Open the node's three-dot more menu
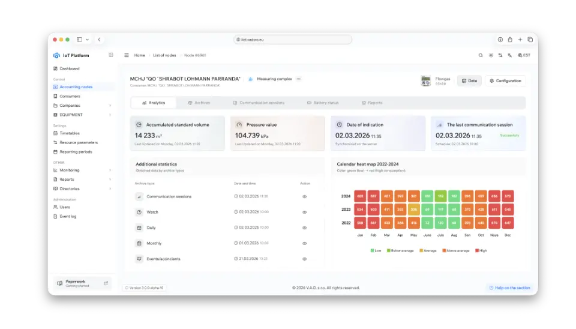Image resolution: width=576 pixels, height=329 pixels. click(299, 79)
